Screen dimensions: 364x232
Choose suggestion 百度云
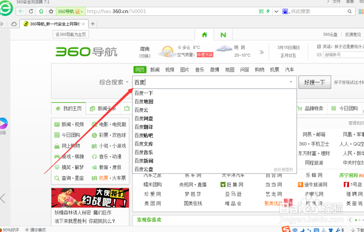pyautogui.click(x=214, y=110)
